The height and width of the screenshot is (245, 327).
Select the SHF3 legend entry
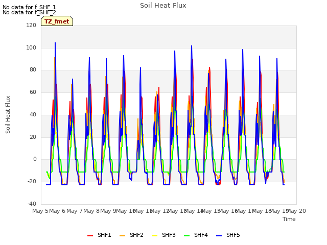point(163,235)
